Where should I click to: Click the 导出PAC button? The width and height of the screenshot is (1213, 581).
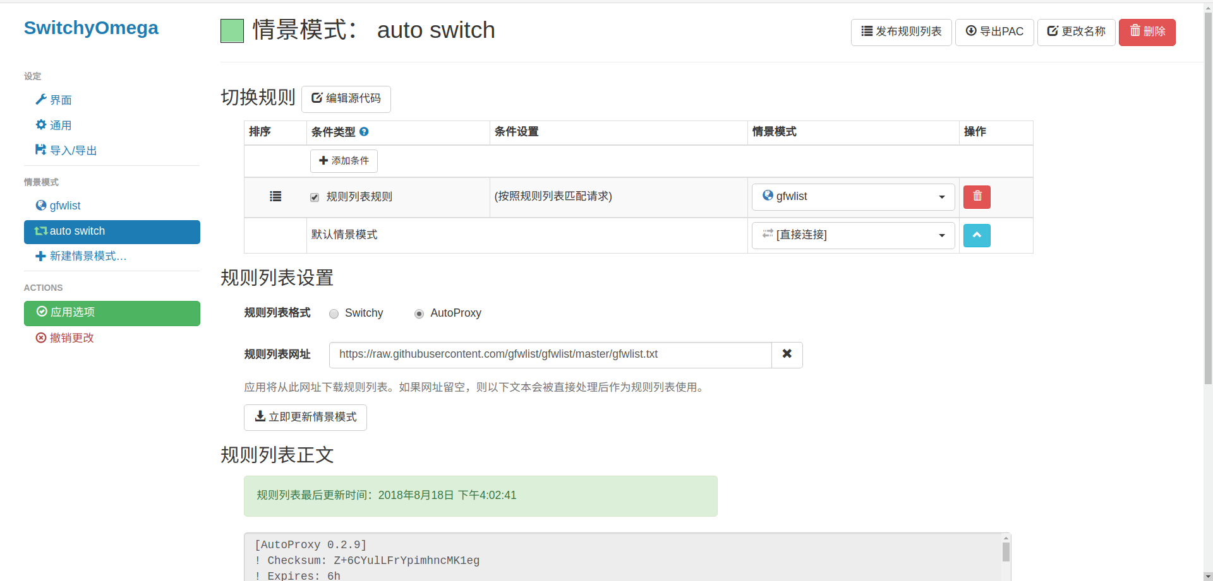tap(994, 32)
